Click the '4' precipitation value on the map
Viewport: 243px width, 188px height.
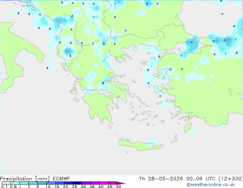[192, 42]
